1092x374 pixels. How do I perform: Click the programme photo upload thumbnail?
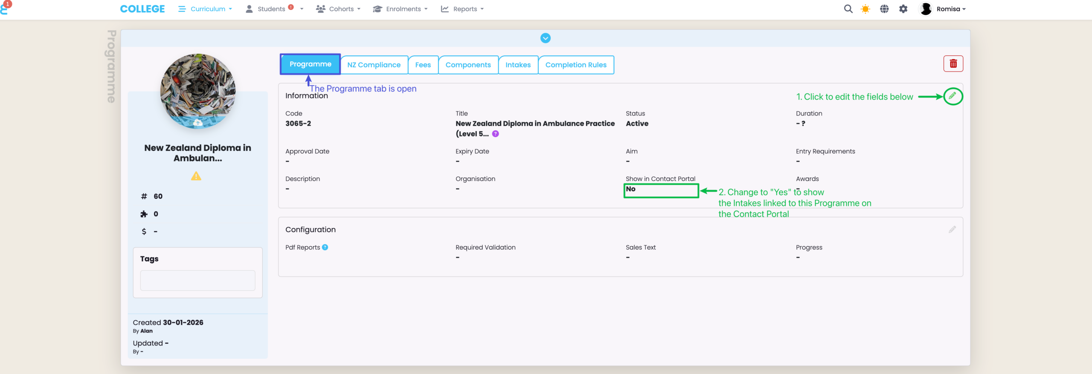pyautogui.click(x=197, y=91)
